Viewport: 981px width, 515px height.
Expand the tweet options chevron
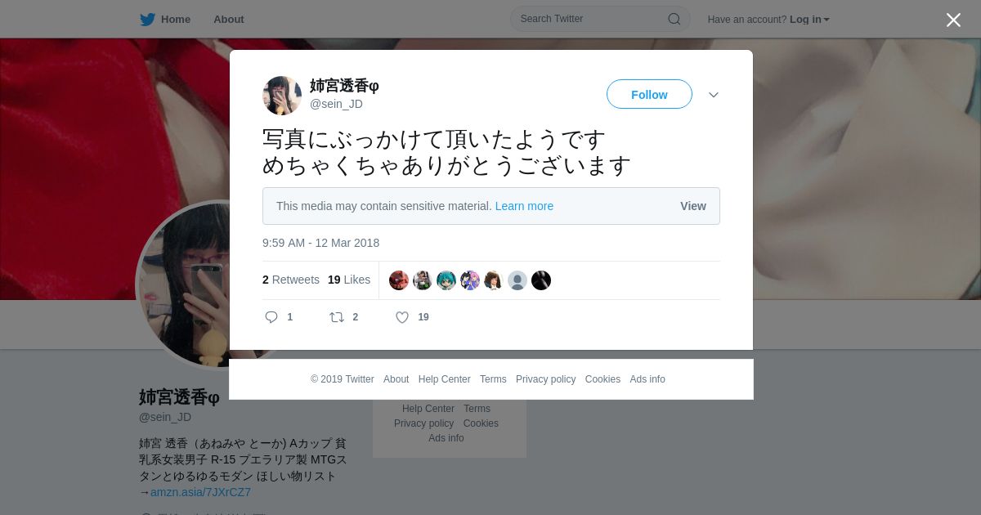pos(714,95)
